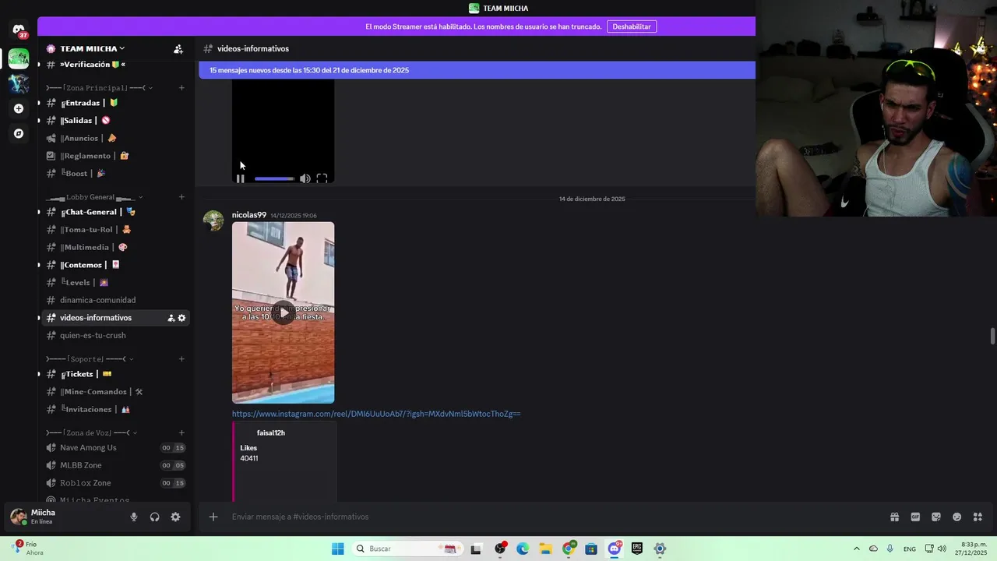Open the Chat-General channel
Image resolution: width=997 pixels, height=561 pixels.
coord(115,212)
